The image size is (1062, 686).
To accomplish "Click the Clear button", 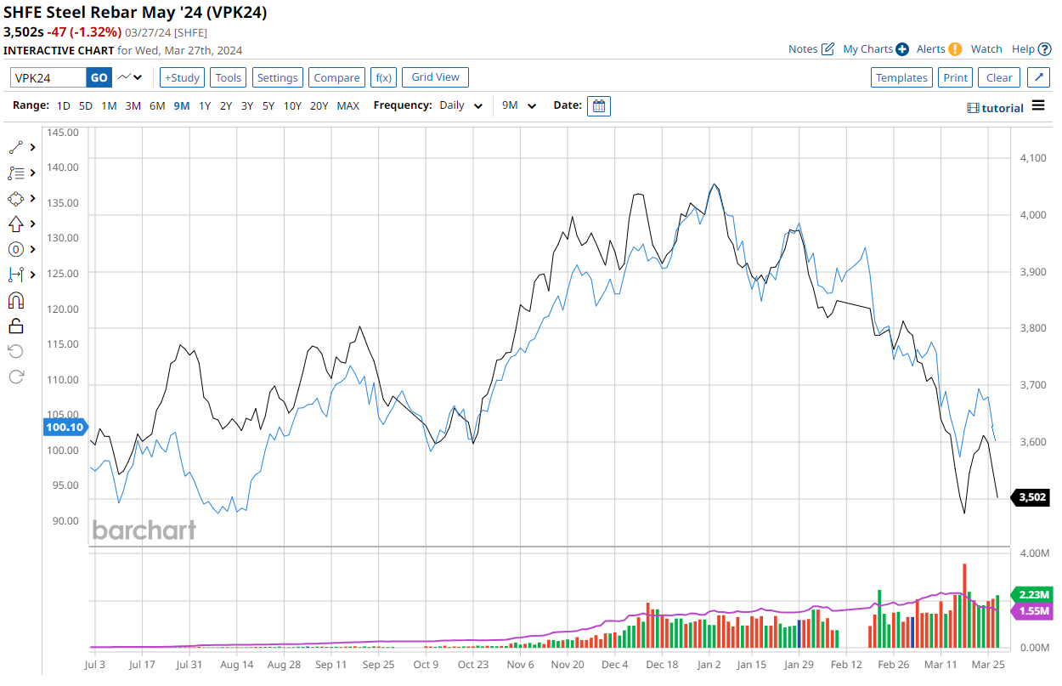I will [999, 77].
